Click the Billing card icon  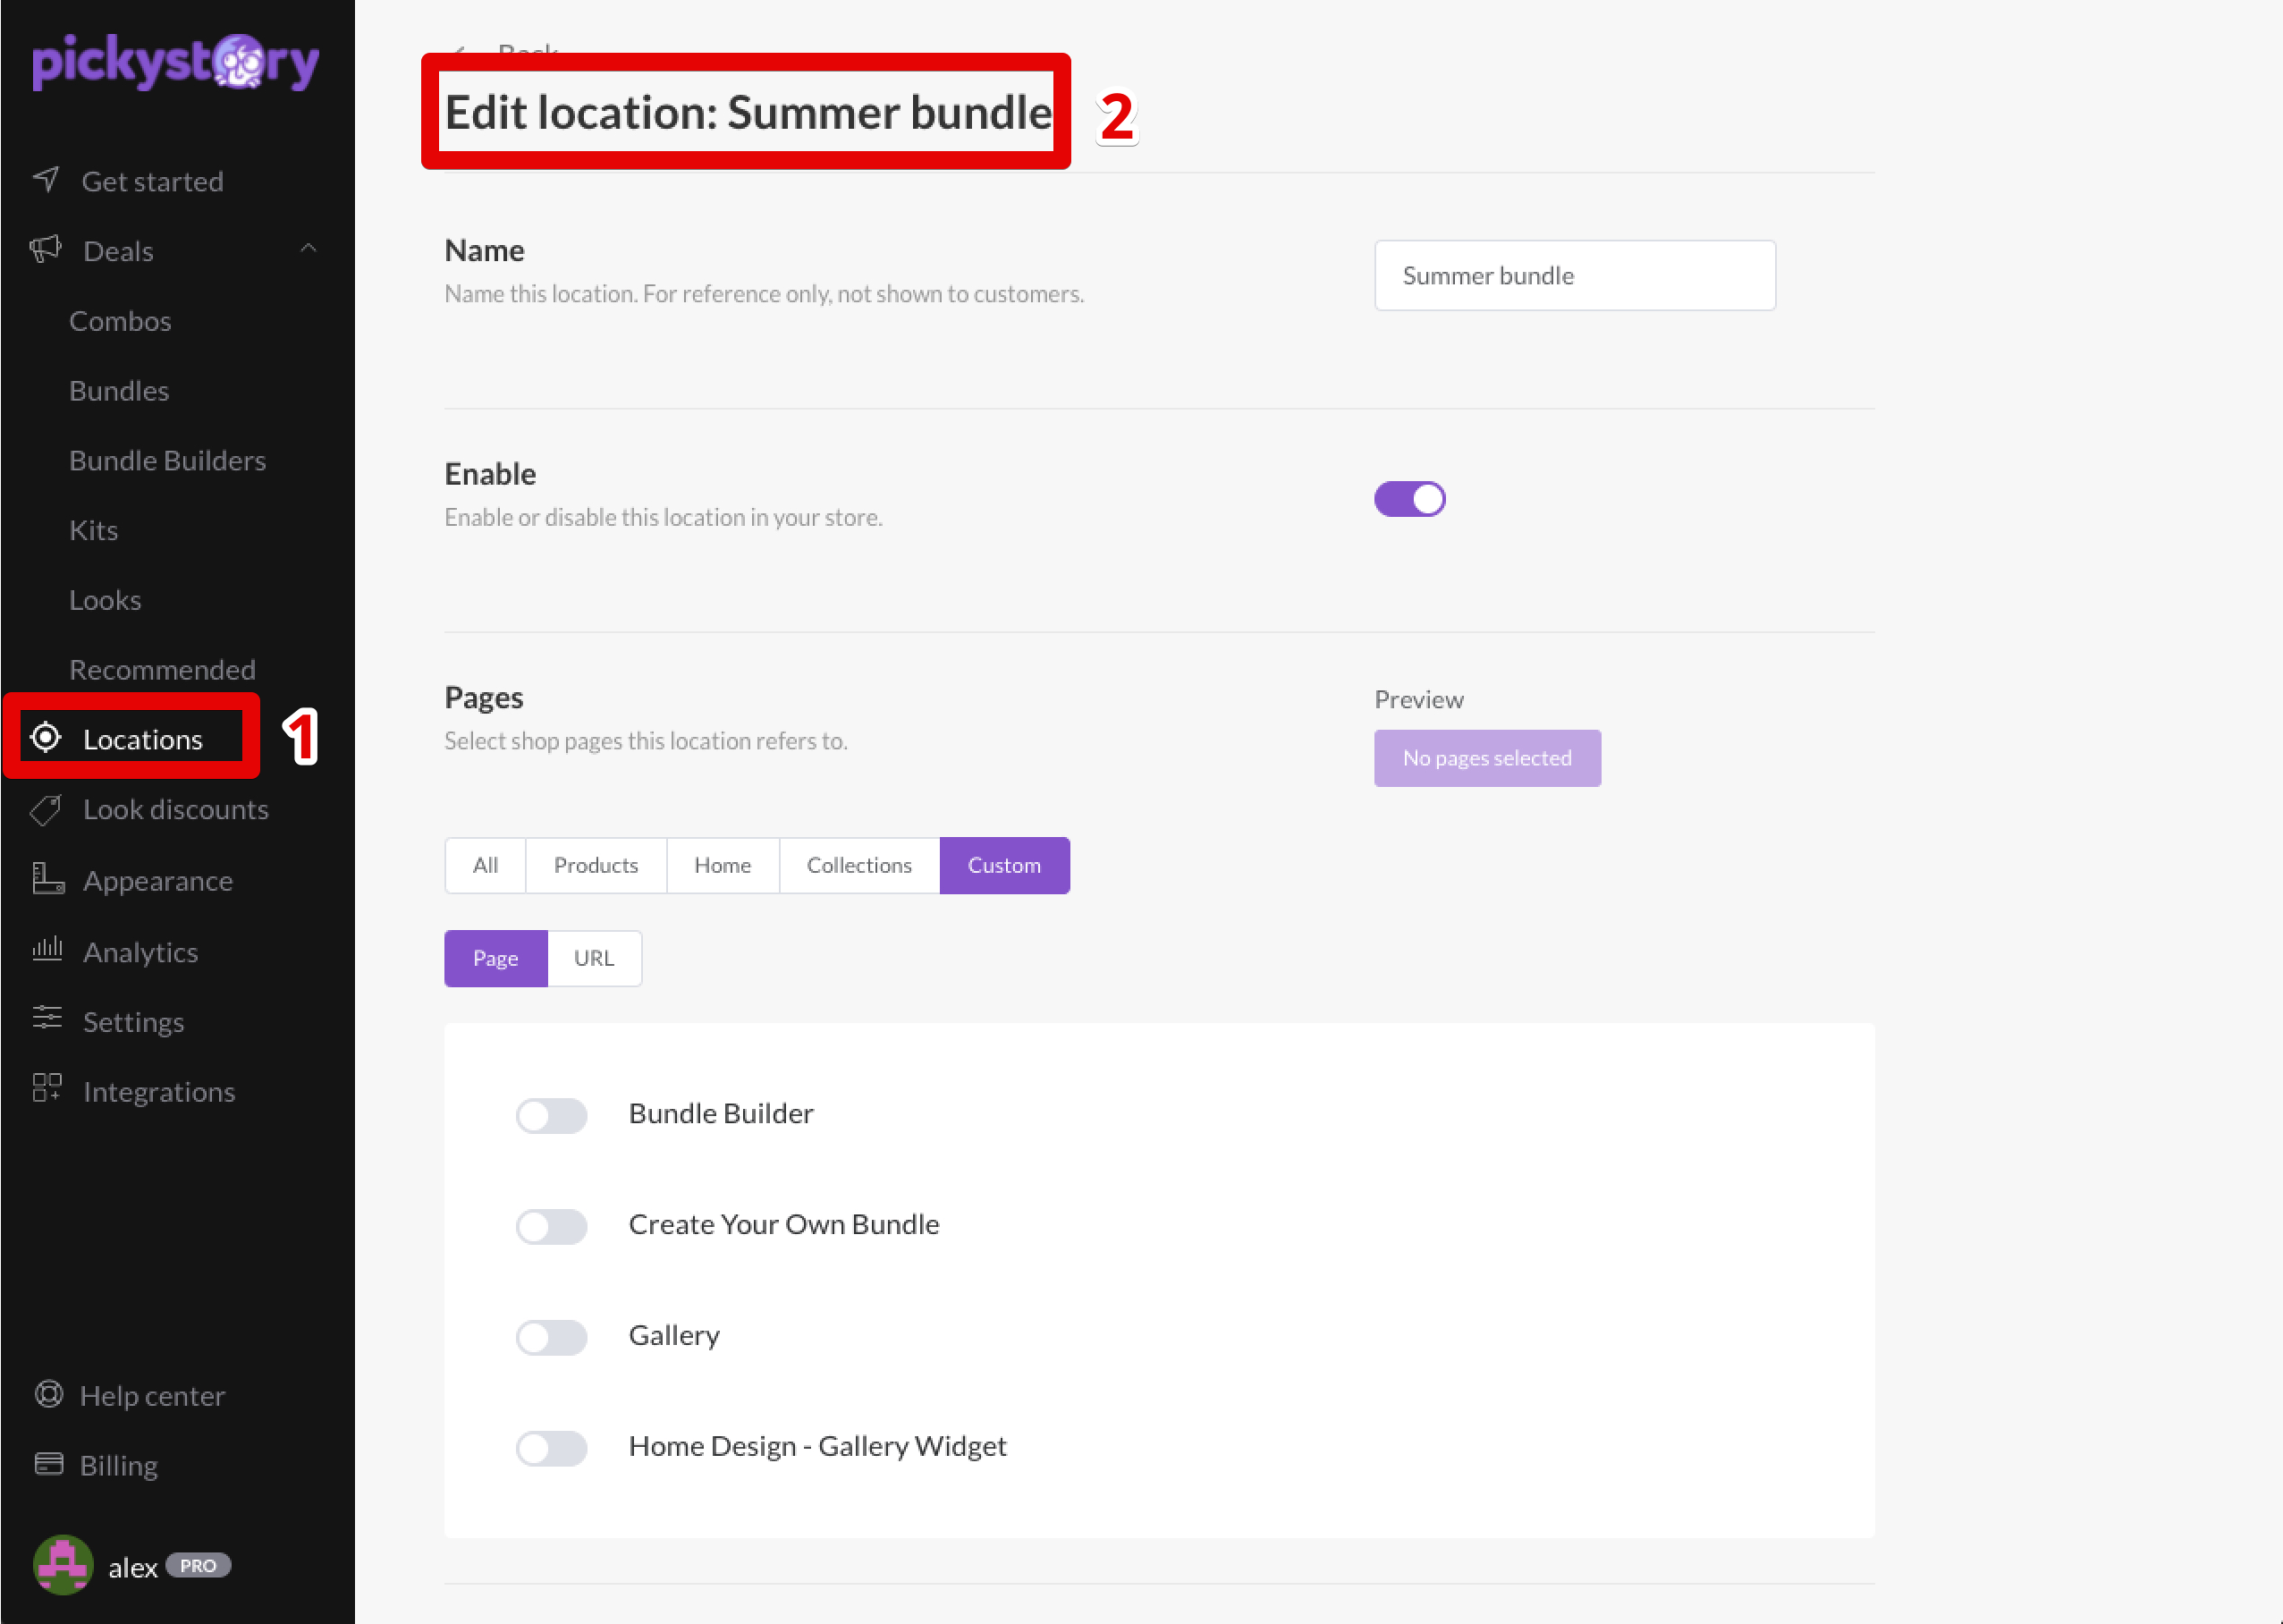click(48, 1464)
